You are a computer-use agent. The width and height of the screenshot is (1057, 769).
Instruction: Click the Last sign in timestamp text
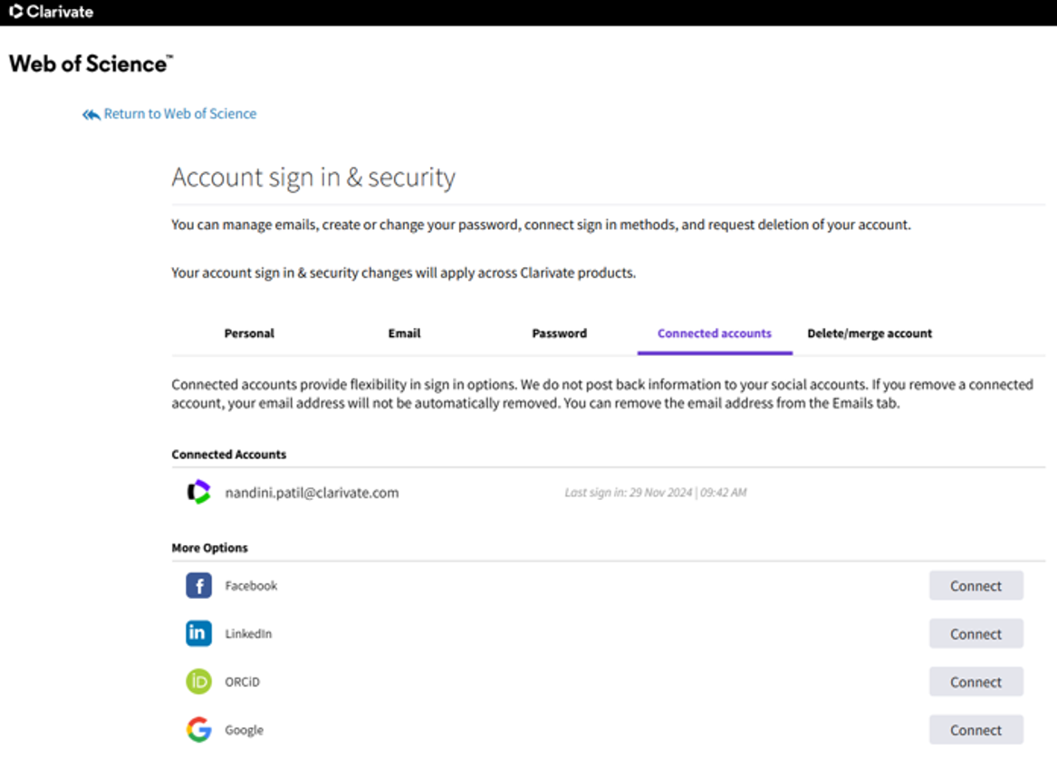click(x=655, y=494)
